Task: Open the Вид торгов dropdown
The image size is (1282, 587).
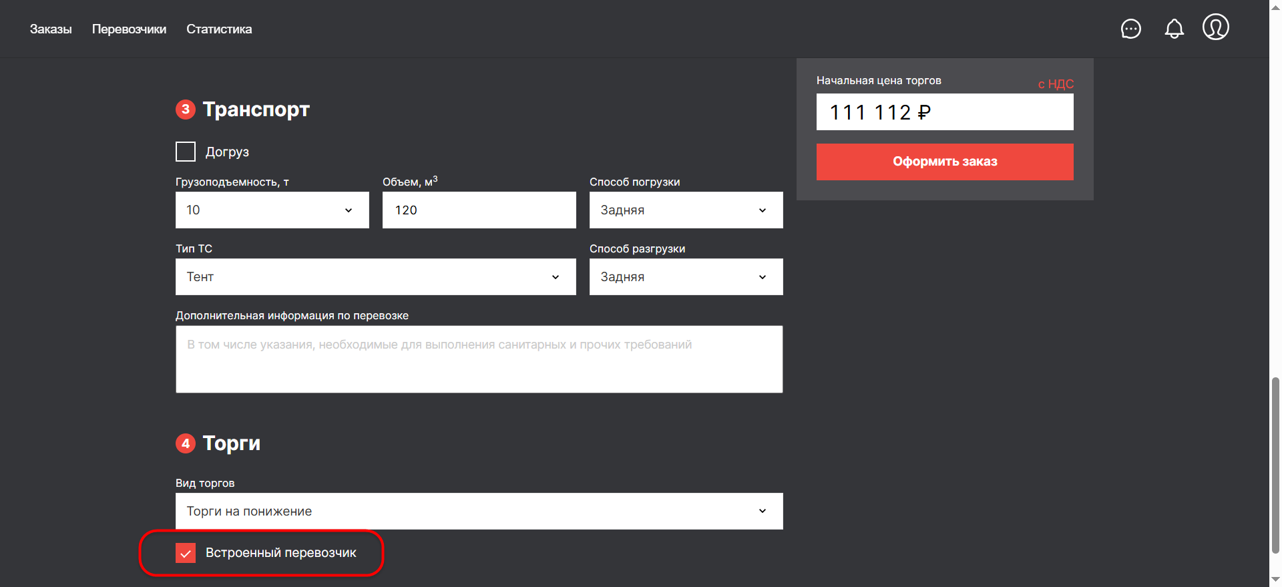Action: click(x=479, y=512)
